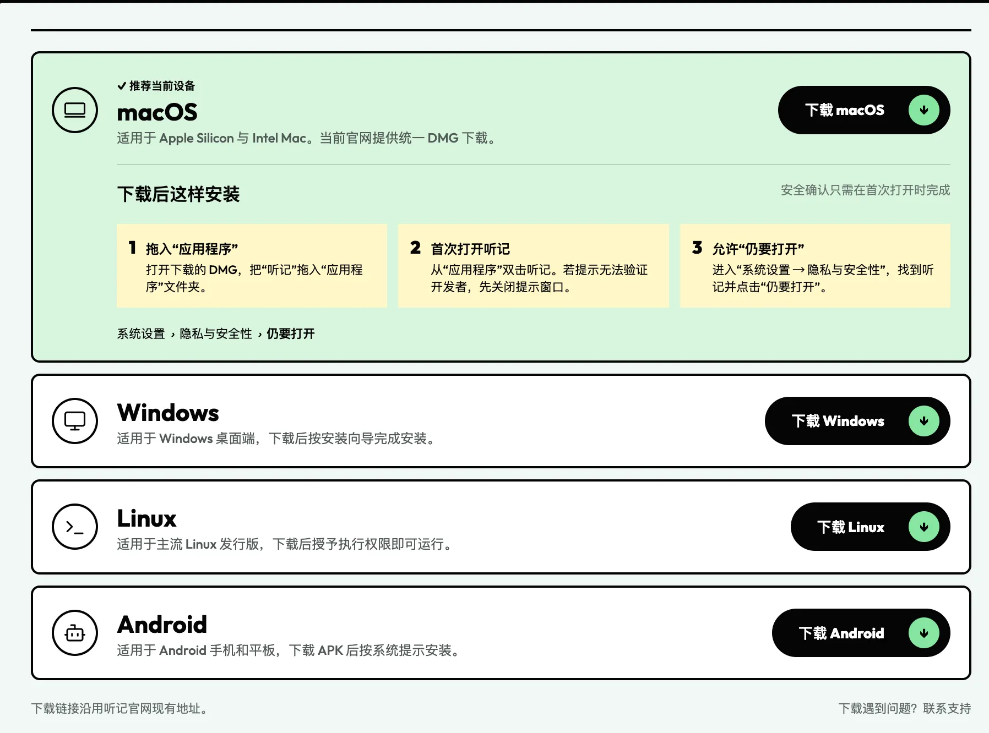The image size is (989, 733).
Task: Click green arrow in 下载 Android button
Action: click(x=924, y=633)
